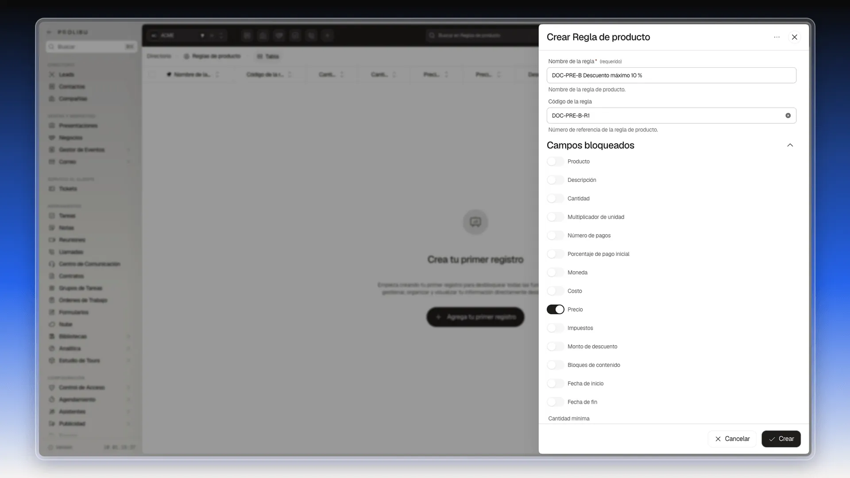
Task: Collapse the Campos bloqueados section
Action: click(x=790, y=145)
